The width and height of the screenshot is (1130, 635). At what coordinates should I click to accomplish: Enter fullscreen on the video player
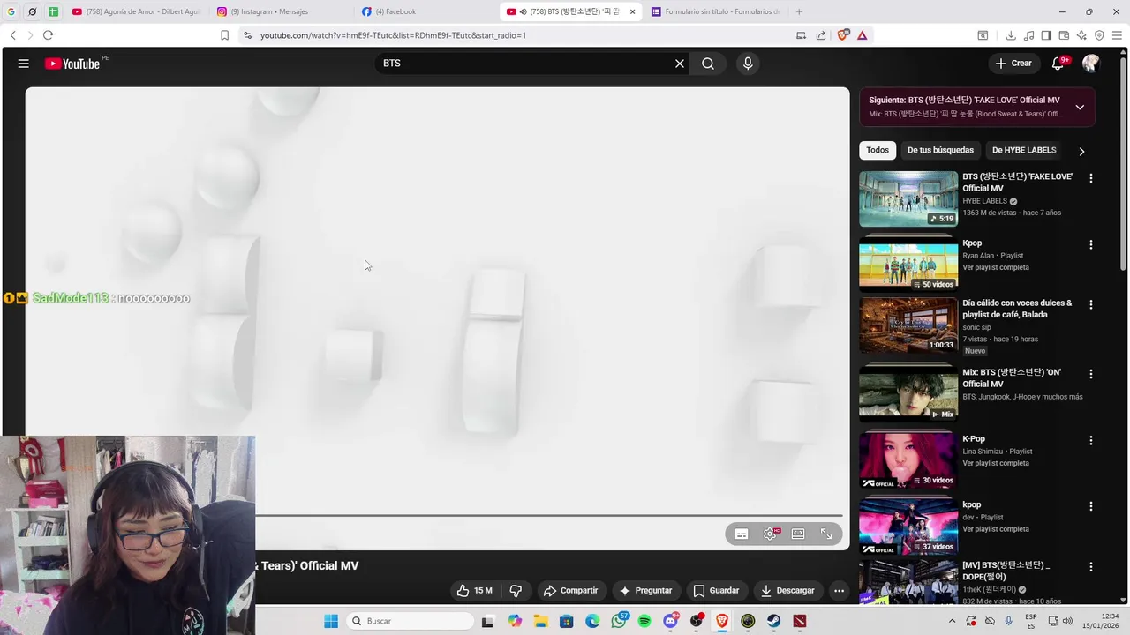(826, 534)
